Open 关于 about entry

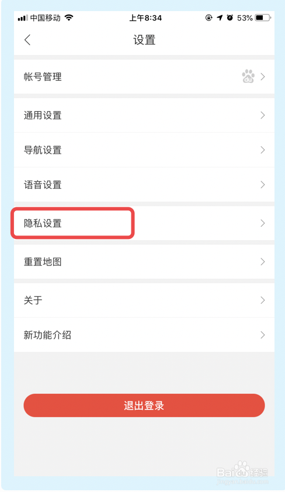click(x=144, y=300)
